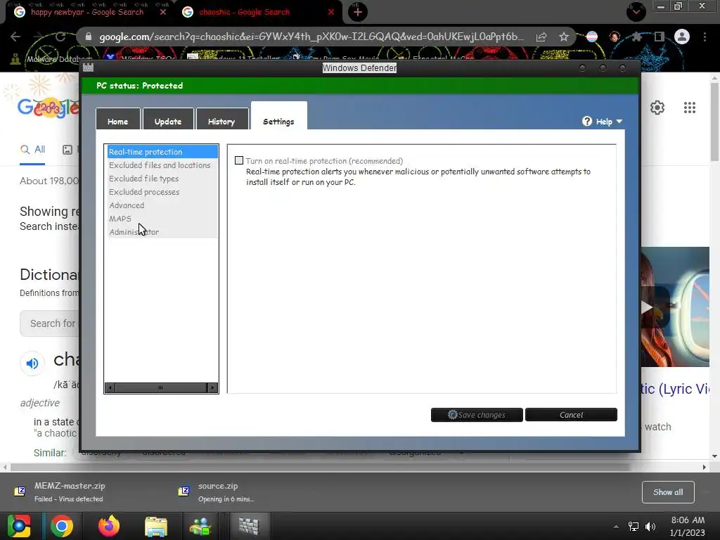This screenshot has height=540, width=720.
Task: Click right arrow of page horizontal scrollbar
Action: coord(705,468)
